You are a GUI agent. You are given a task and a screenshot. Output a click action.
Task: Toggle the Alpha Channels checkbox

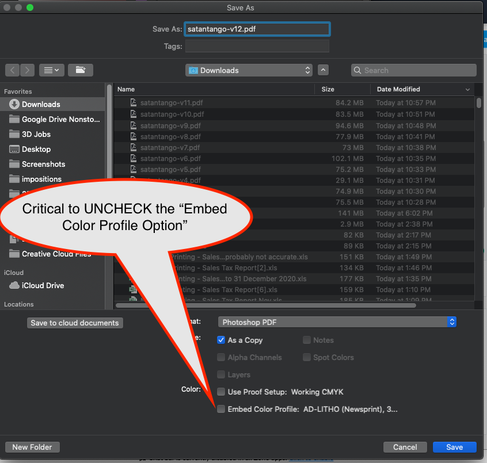221,358
